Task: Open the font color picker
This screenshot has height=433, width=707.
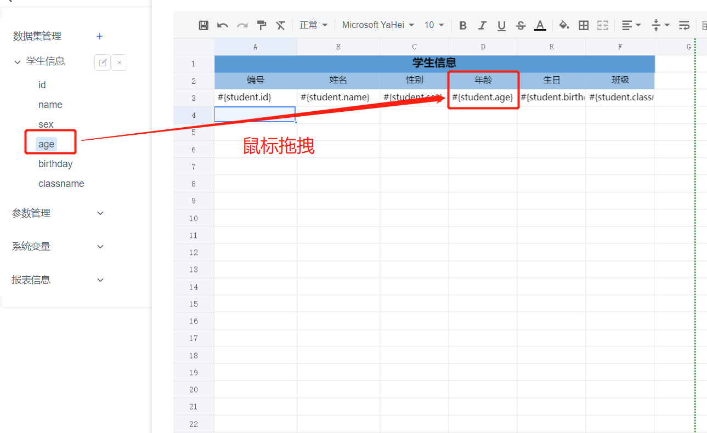Action: click(540, 25)
